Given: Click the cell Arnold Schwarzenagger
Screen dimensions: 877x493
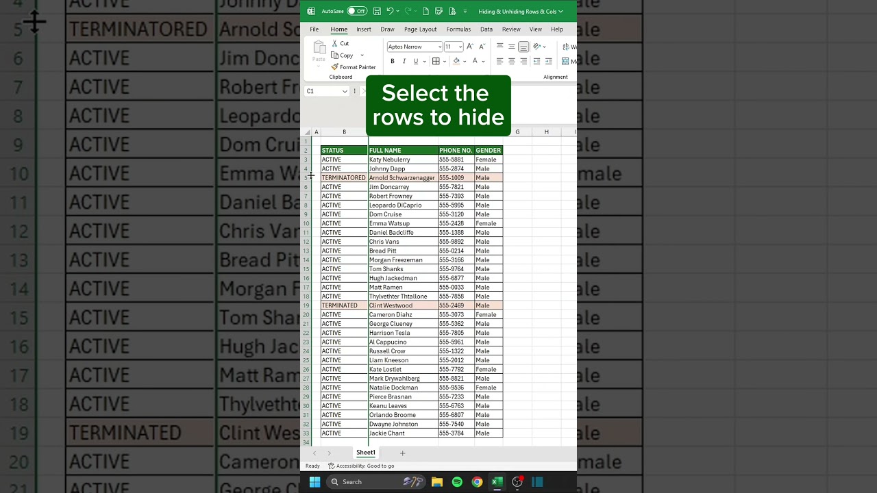Looking at the screenshot, I should [x=403, y=178].
